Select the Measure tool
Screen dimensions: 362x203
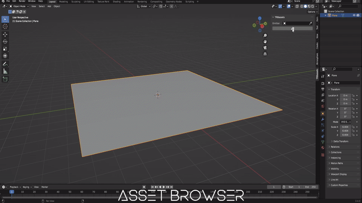(5, 71)
